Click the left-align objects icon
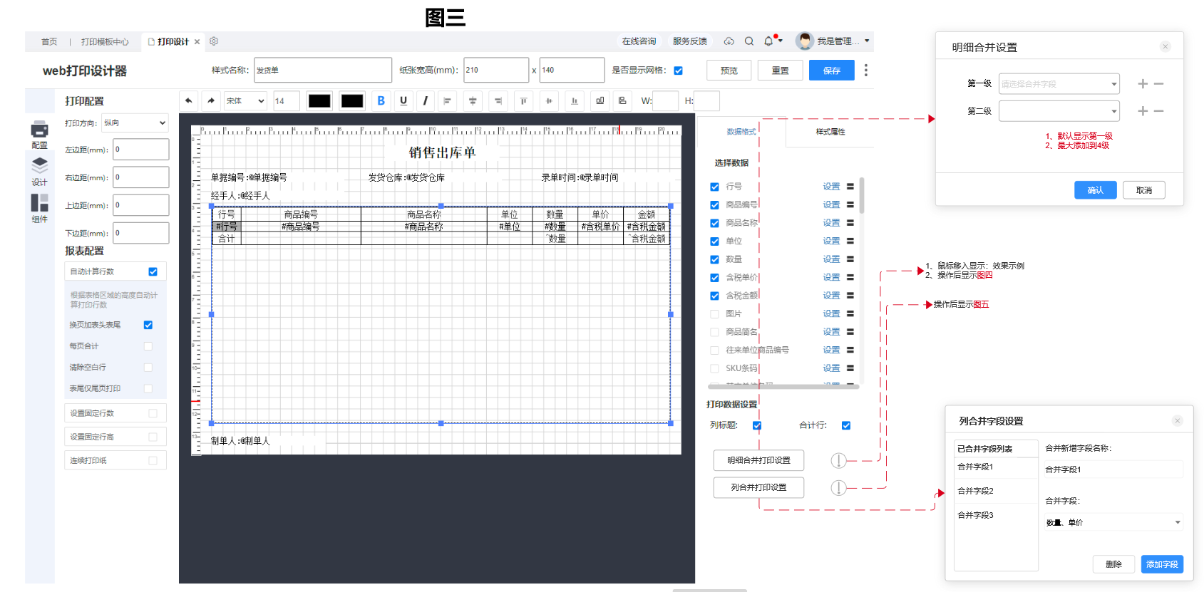The image size is (1204, 592). click(622, 101)
